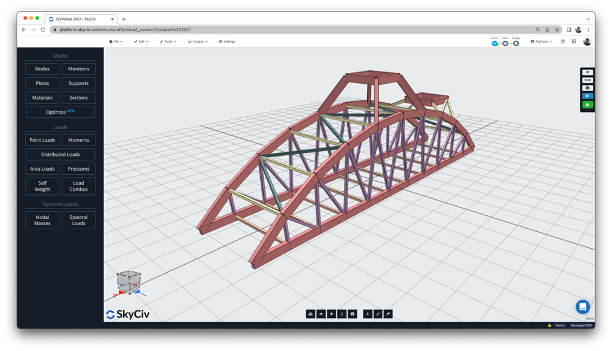
Task: Open the apps grid icon in header
Action: click(573, 42)
